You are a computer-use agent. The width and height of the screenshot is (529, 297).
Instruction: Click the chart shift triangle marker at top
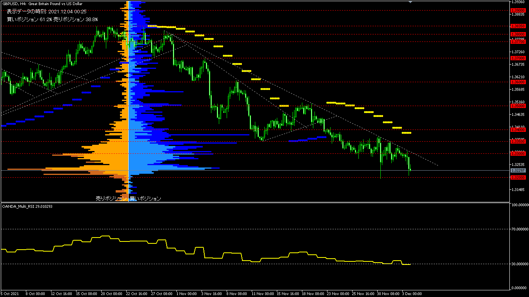(x=410, y=2)
